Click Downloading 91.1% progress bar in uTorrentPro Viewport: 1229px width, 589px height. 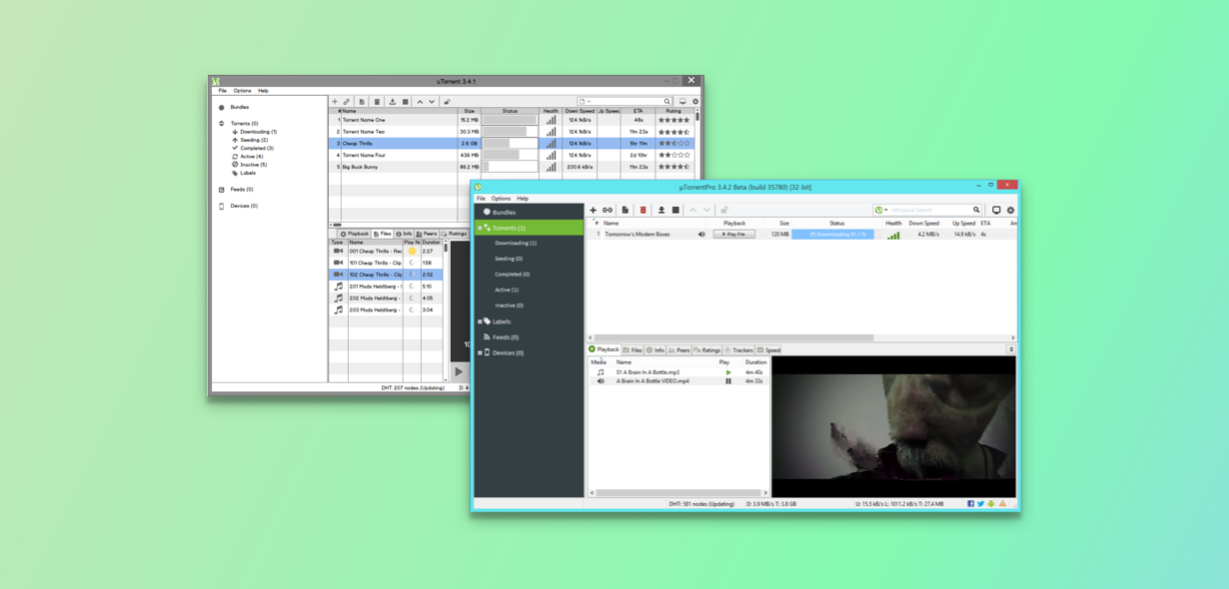[x=833, y=235]
